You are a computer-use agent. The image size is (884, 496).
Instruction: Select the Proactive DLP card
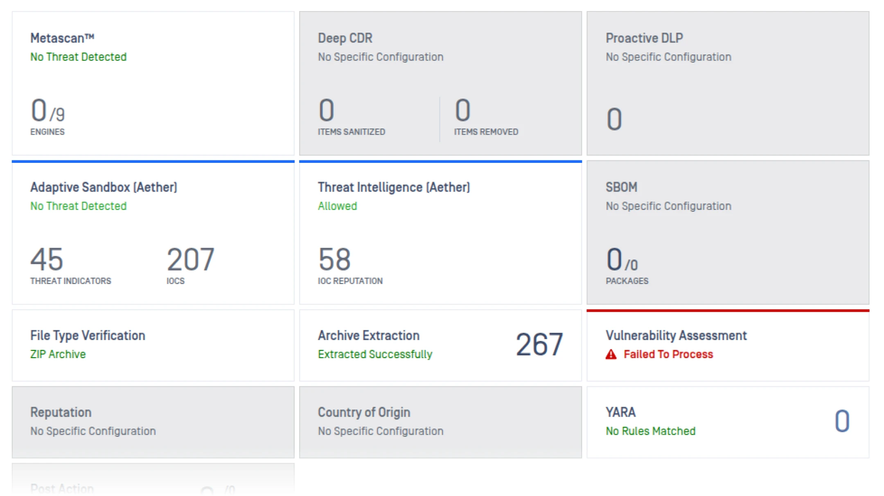pyautogui.click(x=727, y=83)
